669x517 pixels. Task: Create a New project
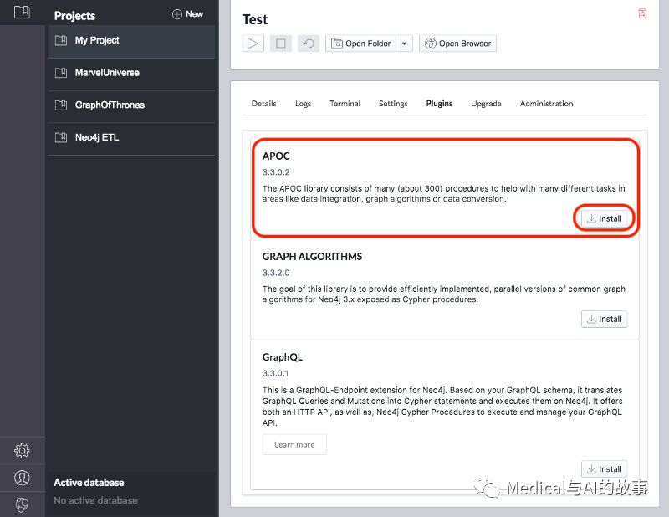point(187,14)
